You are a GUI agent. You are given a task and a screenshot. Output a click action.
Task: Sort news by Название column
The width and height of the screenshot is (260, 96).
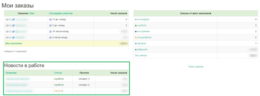point(11,73)
